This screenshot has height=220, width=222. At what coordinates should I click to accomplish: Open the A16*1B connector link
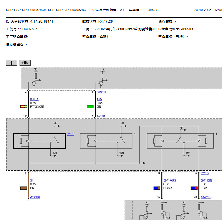pyautogui.click(x=102, y=92)
